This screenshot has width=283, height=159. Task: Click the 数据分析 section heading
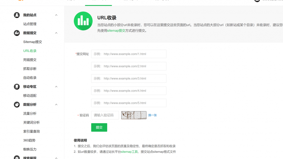coord(30,104)
